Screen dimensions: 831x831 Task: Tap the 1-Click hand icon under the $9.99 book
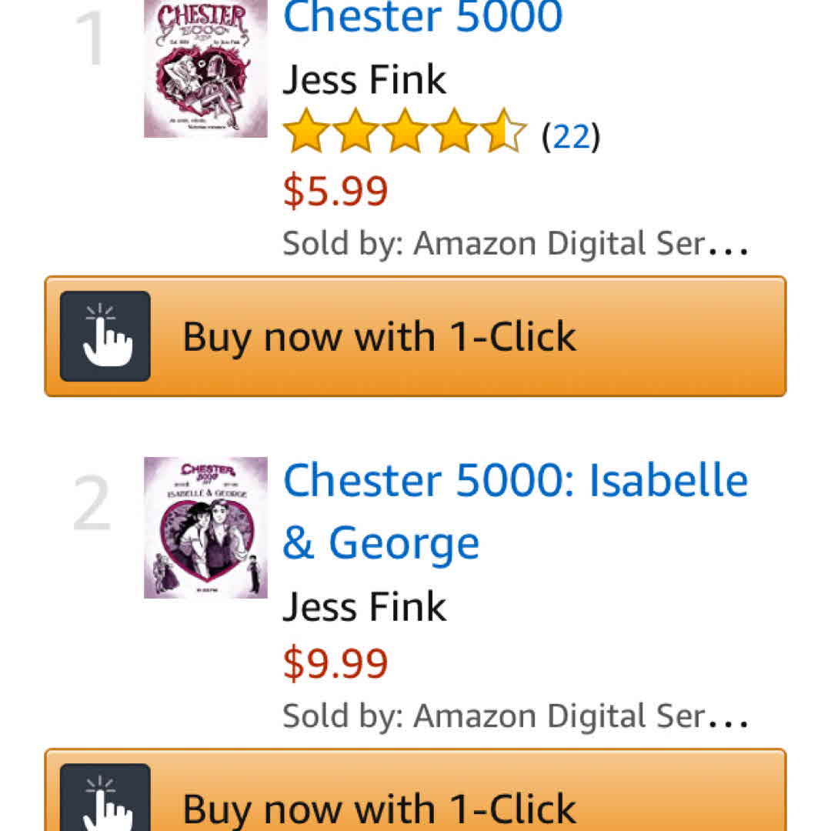(x=105, y=800)
